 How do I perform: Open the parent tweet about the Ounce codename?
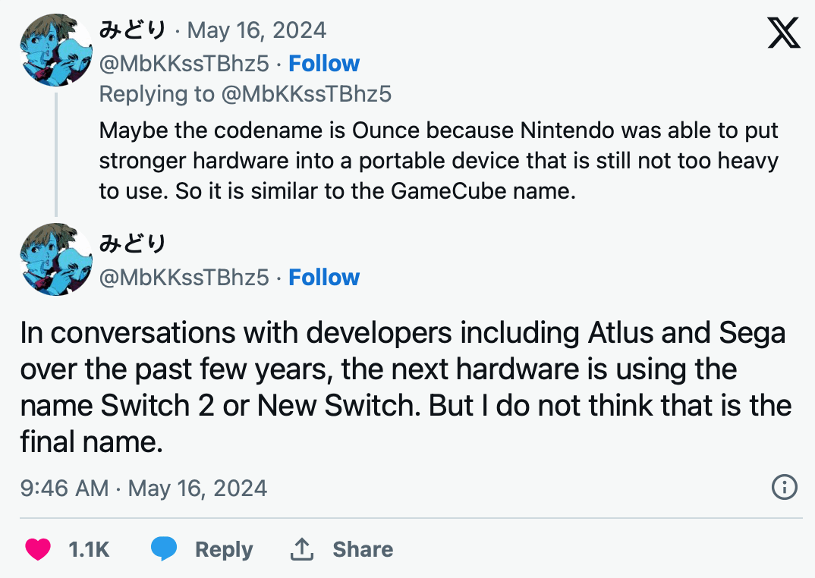(x=439, y=161)
